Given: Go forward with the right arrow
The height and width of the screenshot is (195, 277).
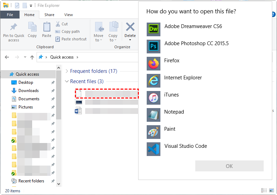Looking at the screenshot, I should pyautogui.click(x=17, y=57).
